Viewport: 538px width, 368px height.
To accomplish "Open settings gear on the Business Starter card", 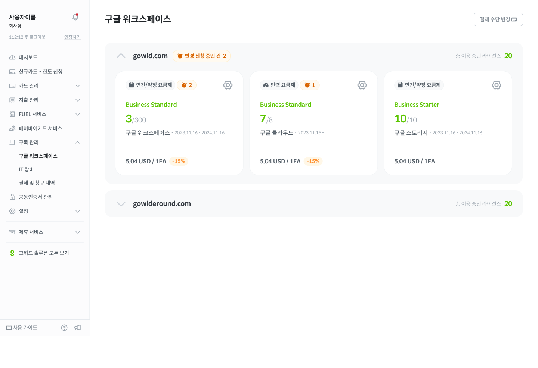I will [x=497, y=85].
